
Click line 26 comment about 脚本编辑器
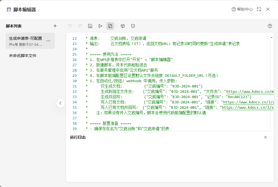(x=134, y=60)
